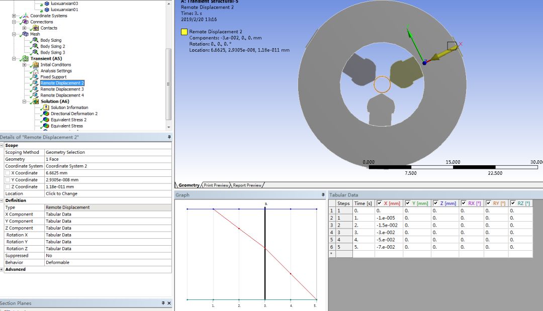Click X value cell -1.5e-002 in table
Viewport: 543px width, 311px height.
(x=389, y=225)
